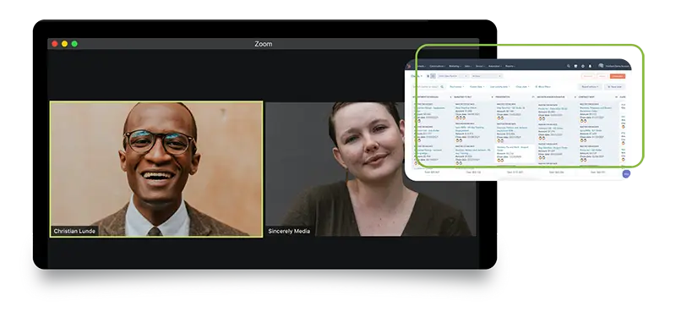Switch deals to board view icon

(433, 76)
